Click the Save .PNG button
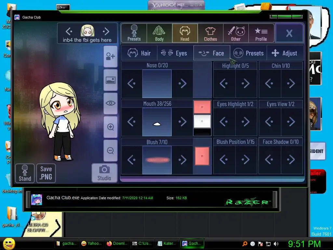This screenshot has height=250, width=333. pyautogui.click(x=46, y=173)
